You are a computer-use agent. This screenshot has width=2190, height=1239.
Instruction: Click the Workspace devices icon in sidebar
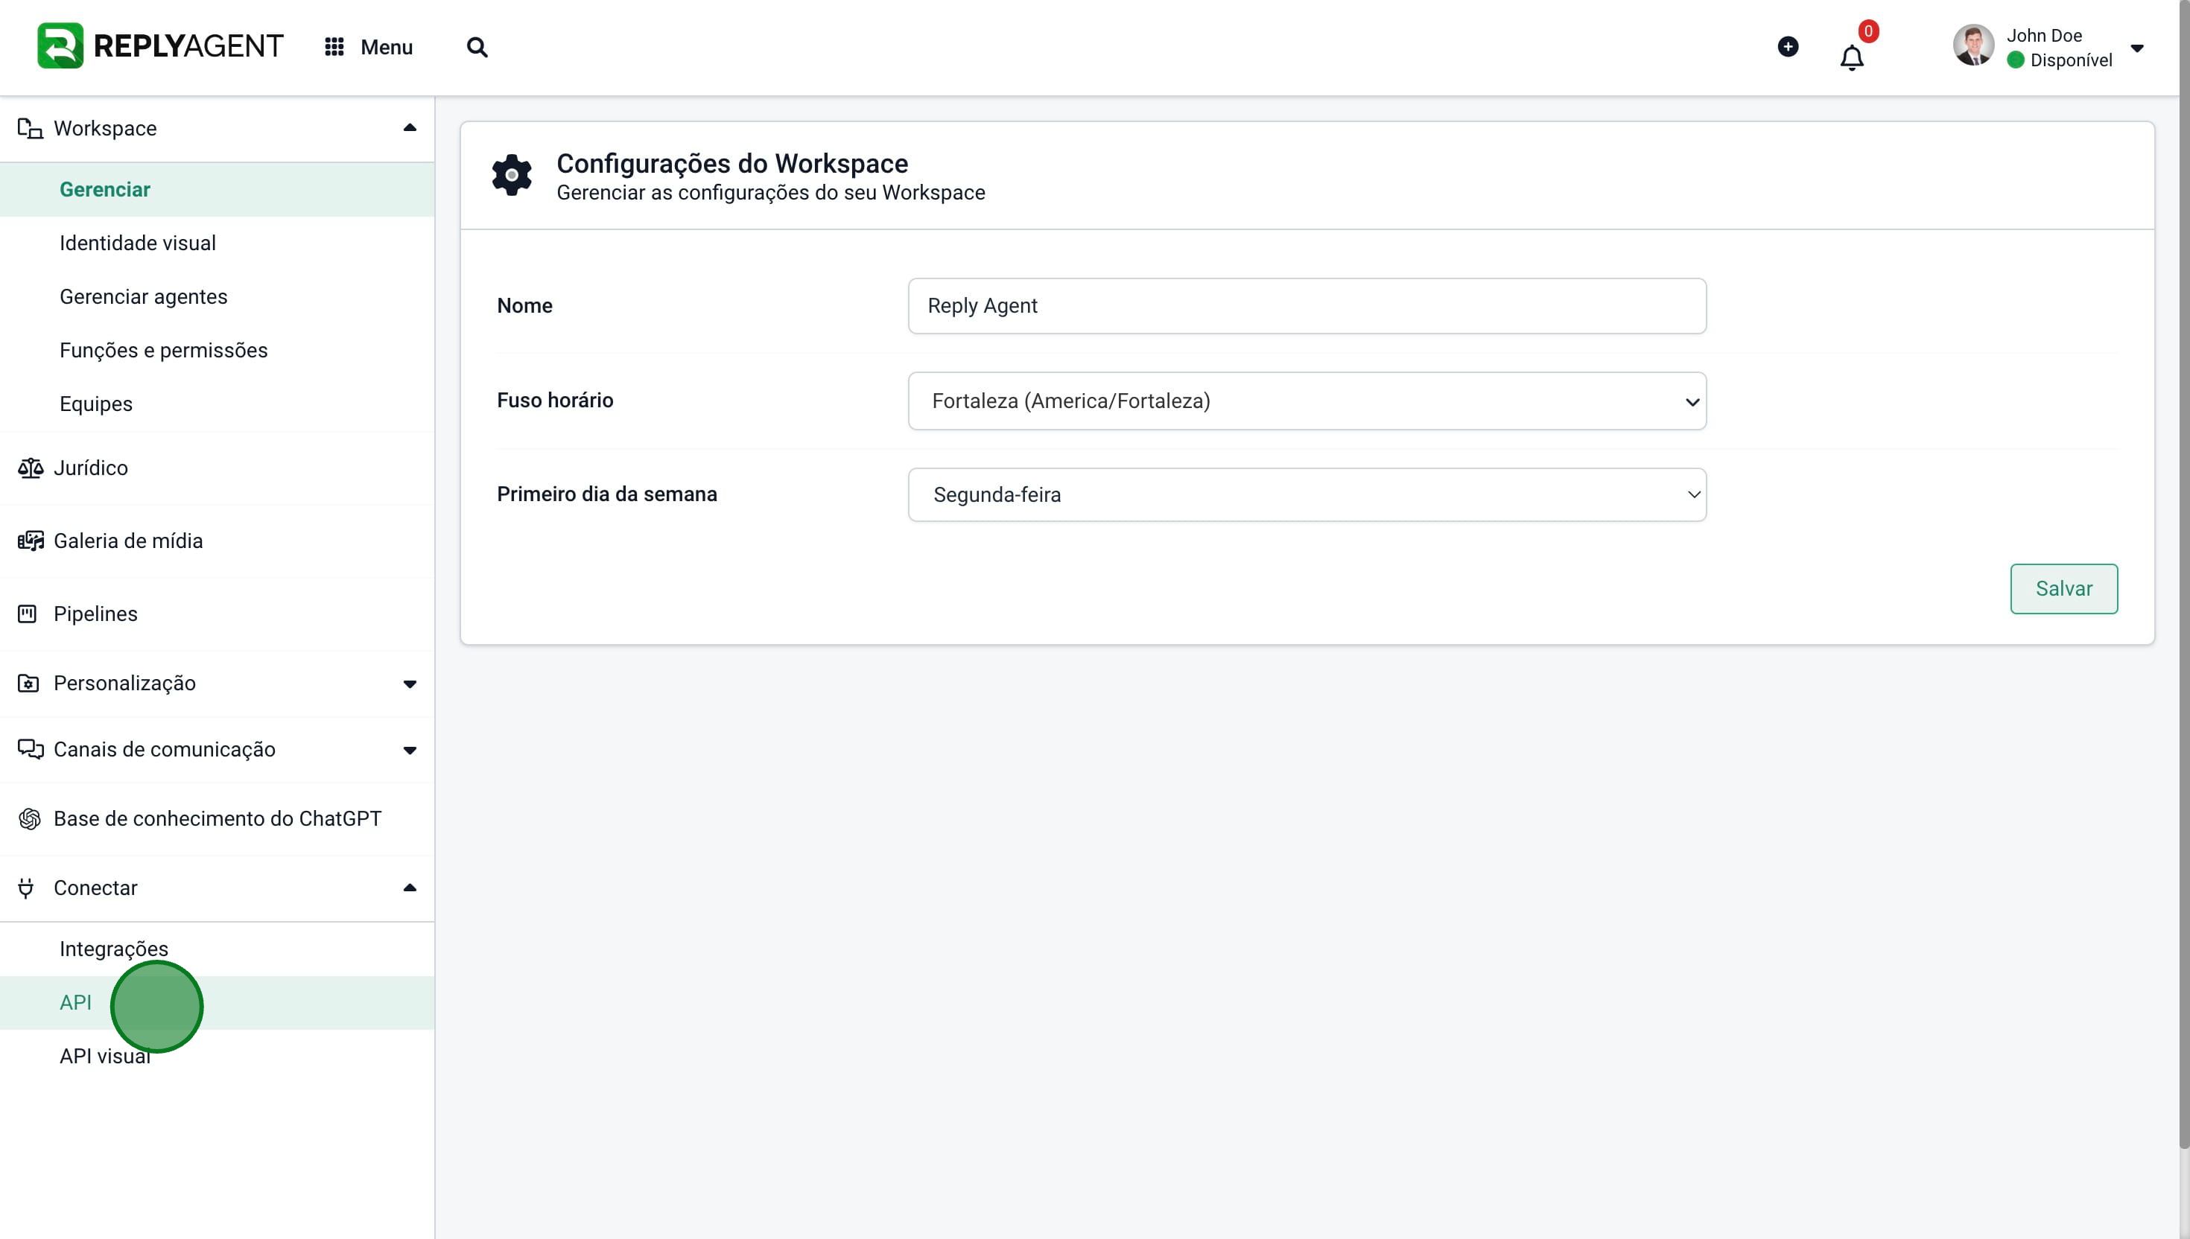[30, 129]
